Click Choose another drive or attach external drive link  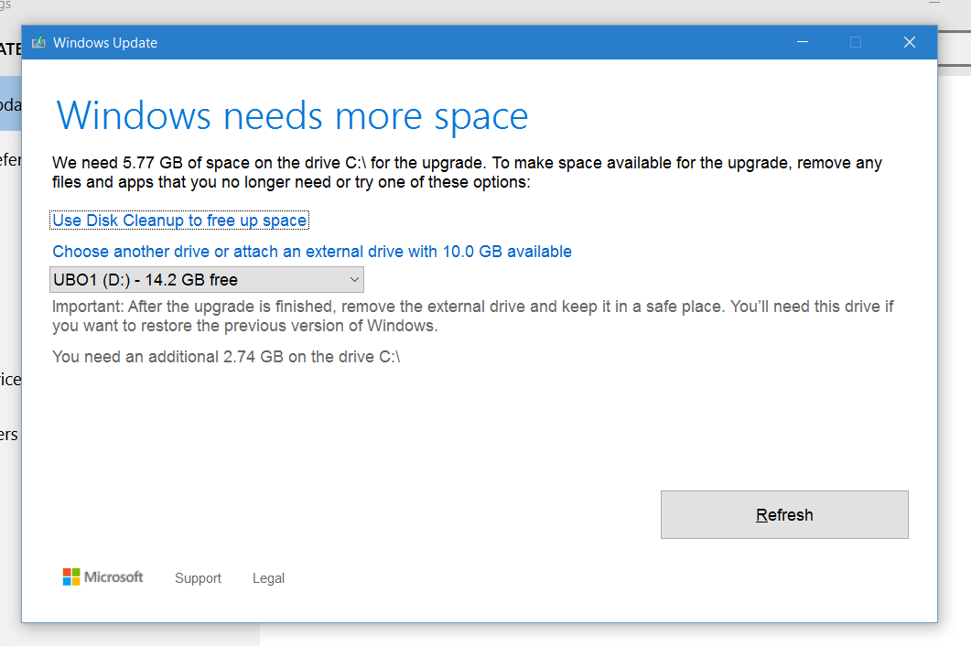click(311, 252)
